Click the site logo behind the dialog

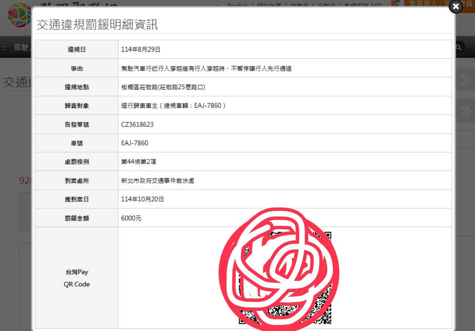(19, 15)
